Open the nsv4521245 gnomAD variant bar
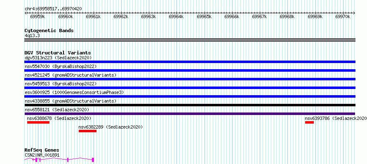The image size is (367, 164). [x=190, y=79]
